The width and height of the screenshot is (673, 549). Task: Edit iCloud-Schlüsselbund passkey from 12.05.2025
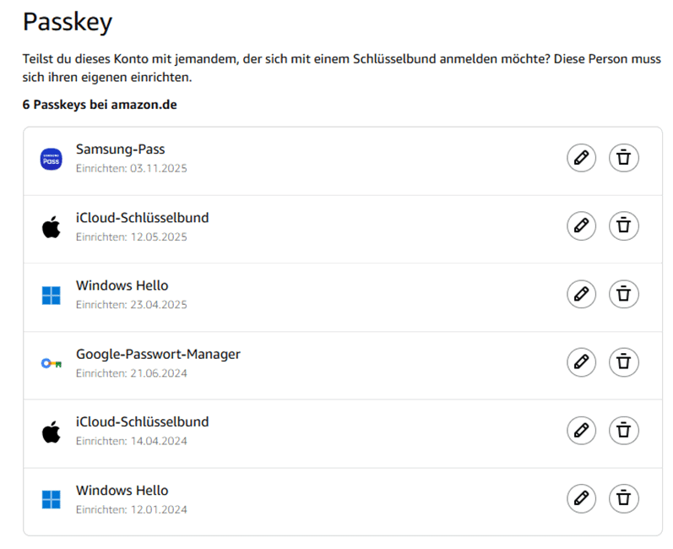pos(581,226)
